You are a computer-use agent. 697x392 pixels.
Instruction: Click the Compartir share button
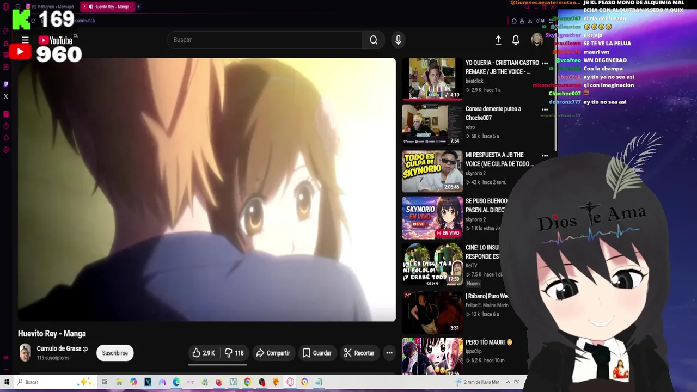click(x=273, y=353)
